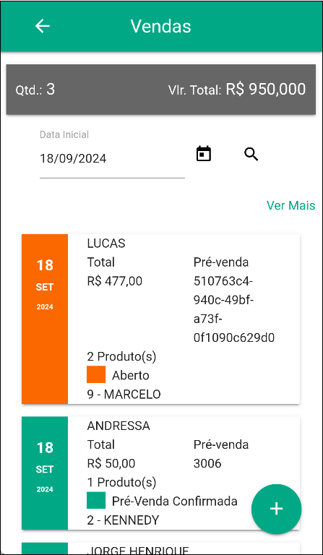This screenshot has height=555, width=323.
Task: Click the seller 2 - KENNEDY
Action: coord(123,520)
